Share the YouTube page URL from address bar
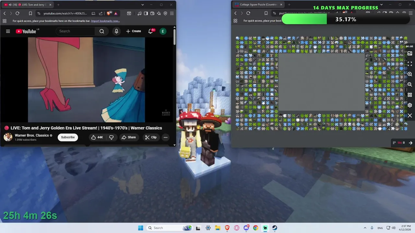The width and height of the screenshot is (415, 233). tap(101, 13)
